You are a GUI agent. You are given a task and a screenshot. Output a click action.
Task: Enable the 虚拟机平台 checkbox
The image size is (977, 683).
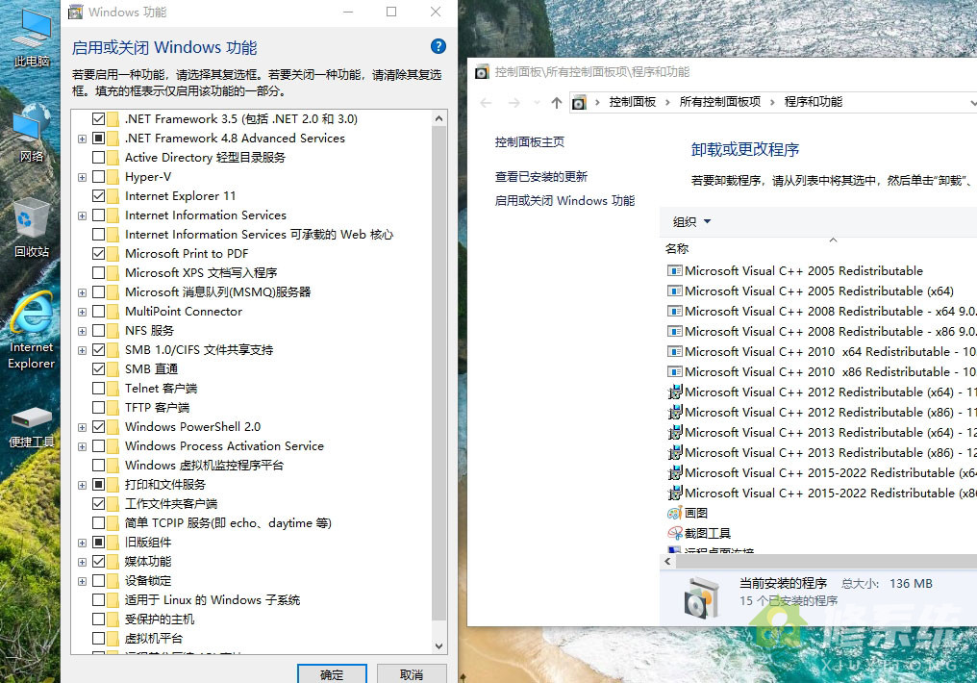point(98,639)
